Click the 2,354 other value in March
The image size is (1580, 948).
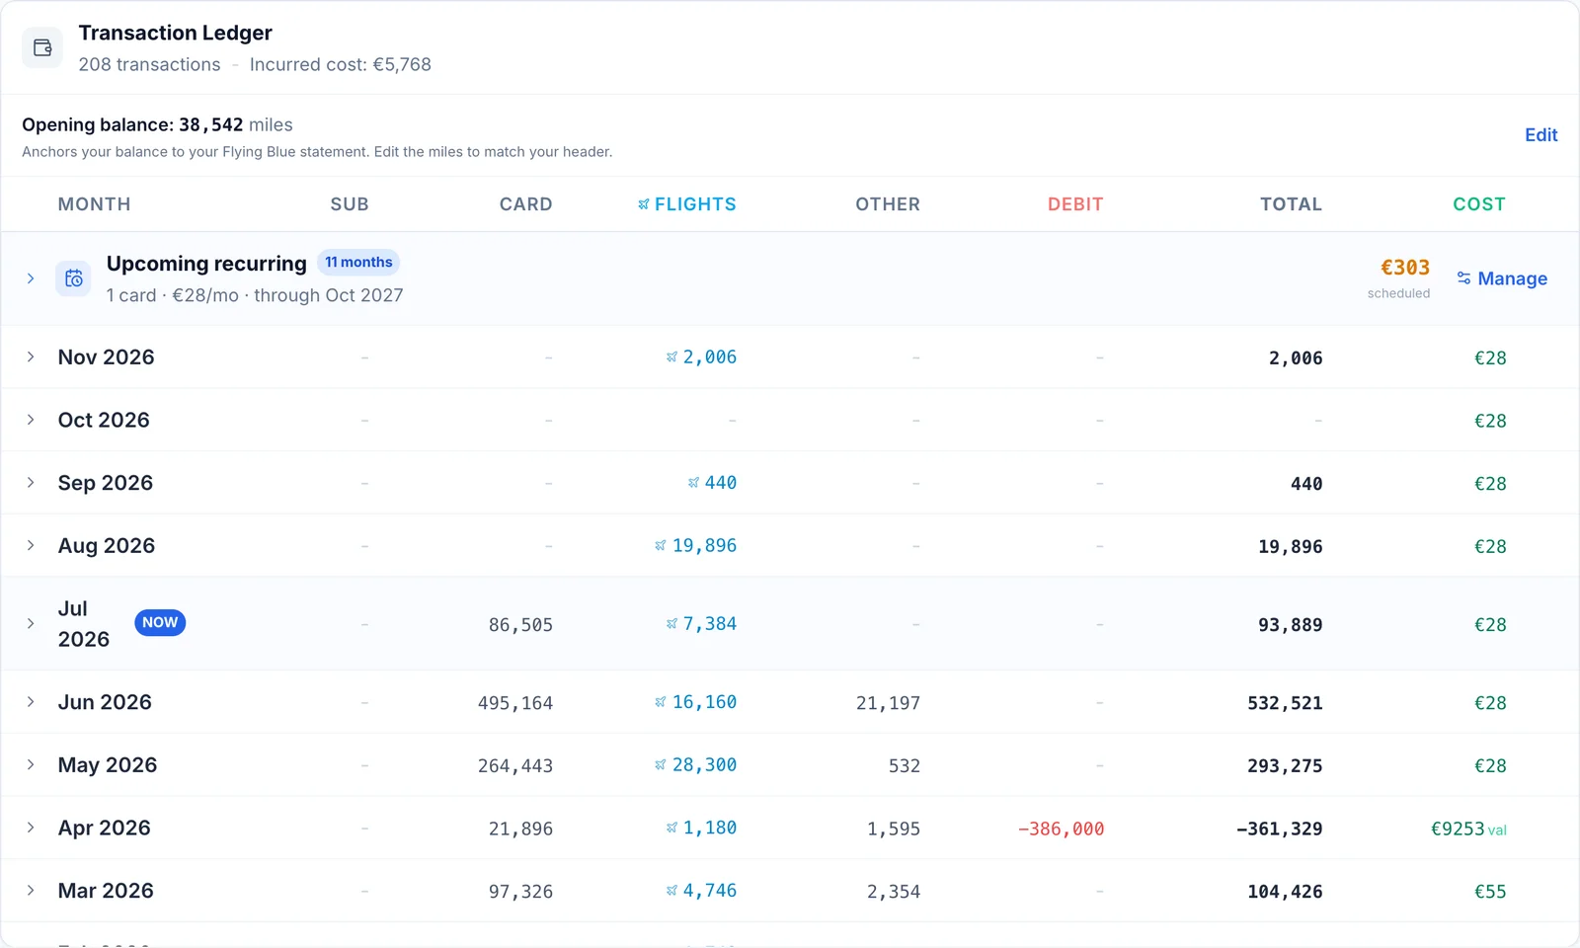[x=894, y=892]
